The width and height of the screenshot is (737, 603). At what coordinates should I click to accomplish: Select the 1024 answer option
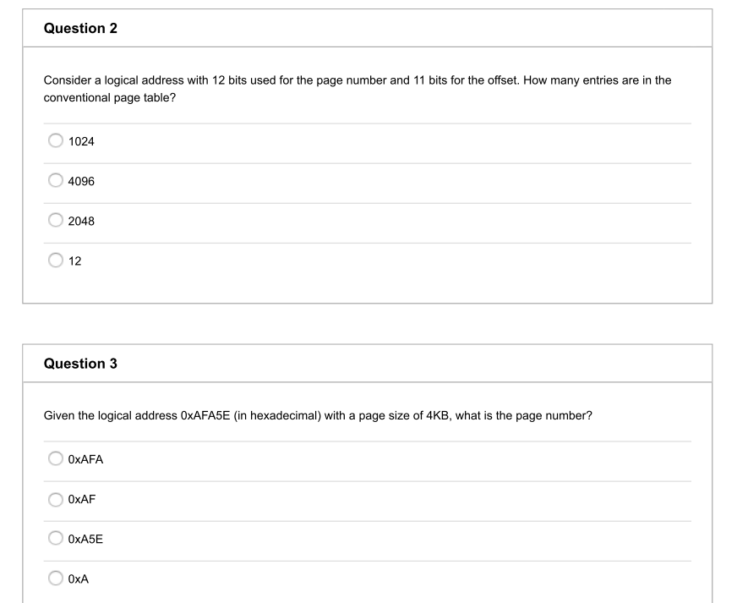coord(54,141)
